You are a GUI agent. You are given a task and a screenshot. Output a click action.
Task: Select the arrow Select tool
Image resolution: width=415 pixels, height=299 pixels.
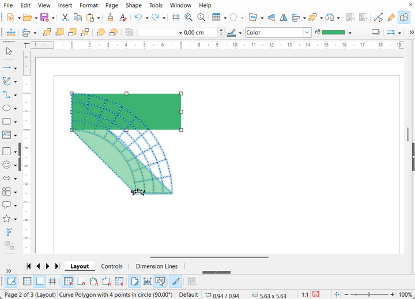pyautogui.click(x=9, y=52)
